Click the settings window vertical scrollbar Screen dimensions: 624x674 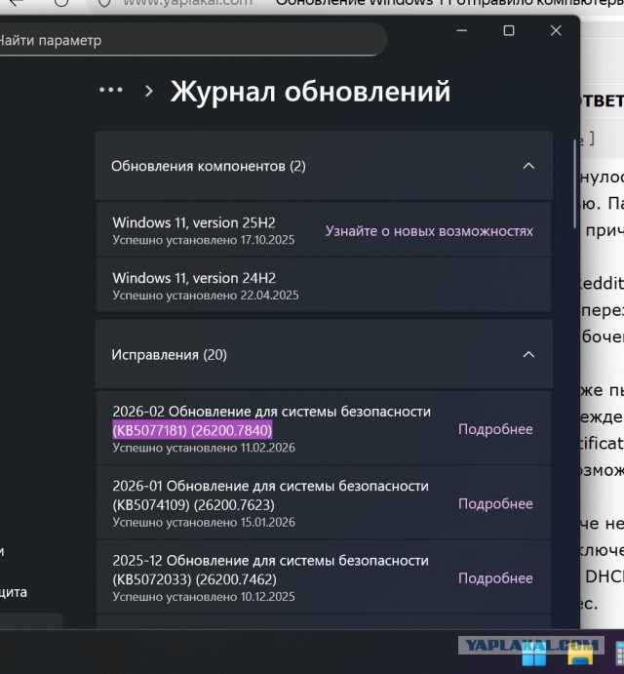pyautogui.click(x=575, y=184)
